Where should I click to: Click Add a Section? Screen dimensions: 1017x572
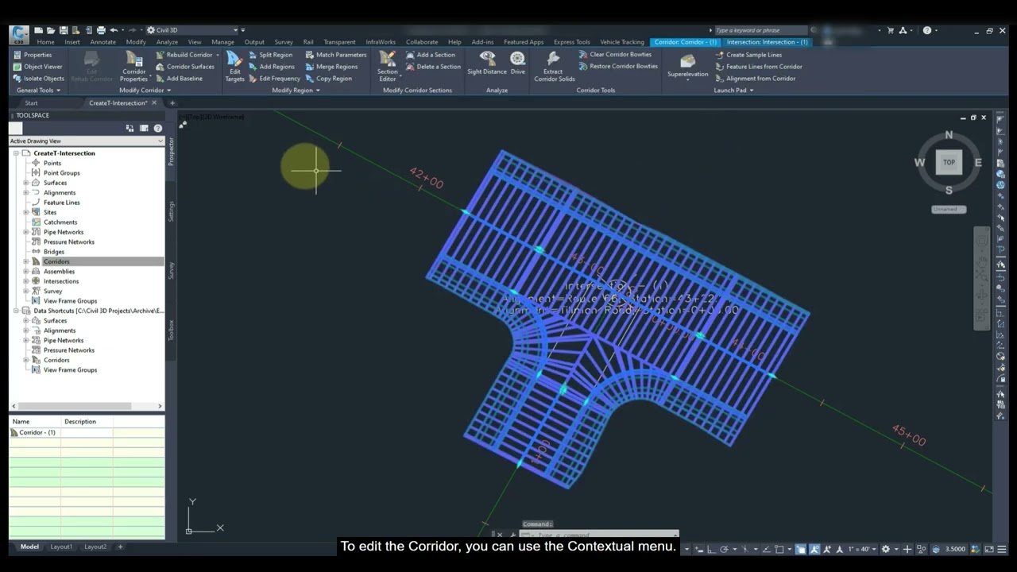point(430,55)
